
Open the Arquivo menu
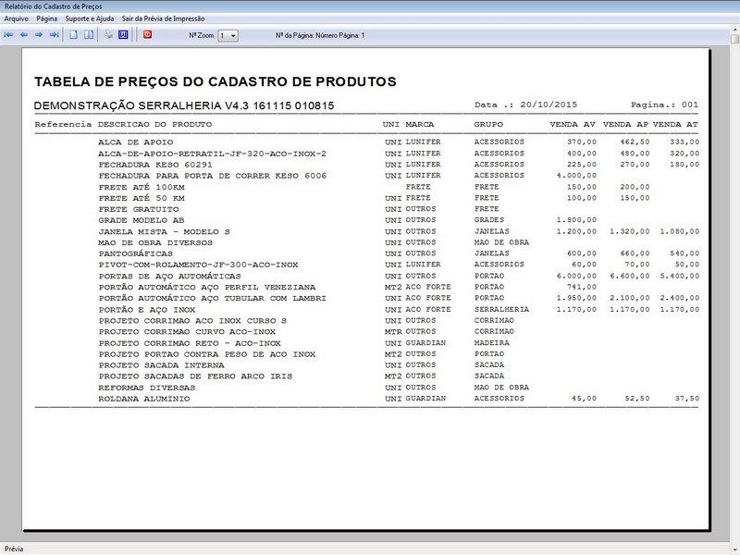(x=16, y=16)
